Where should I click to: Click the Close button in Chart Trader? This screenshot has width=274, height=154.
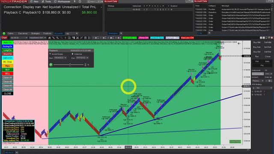pyautogui.click(x=268, y=56)
